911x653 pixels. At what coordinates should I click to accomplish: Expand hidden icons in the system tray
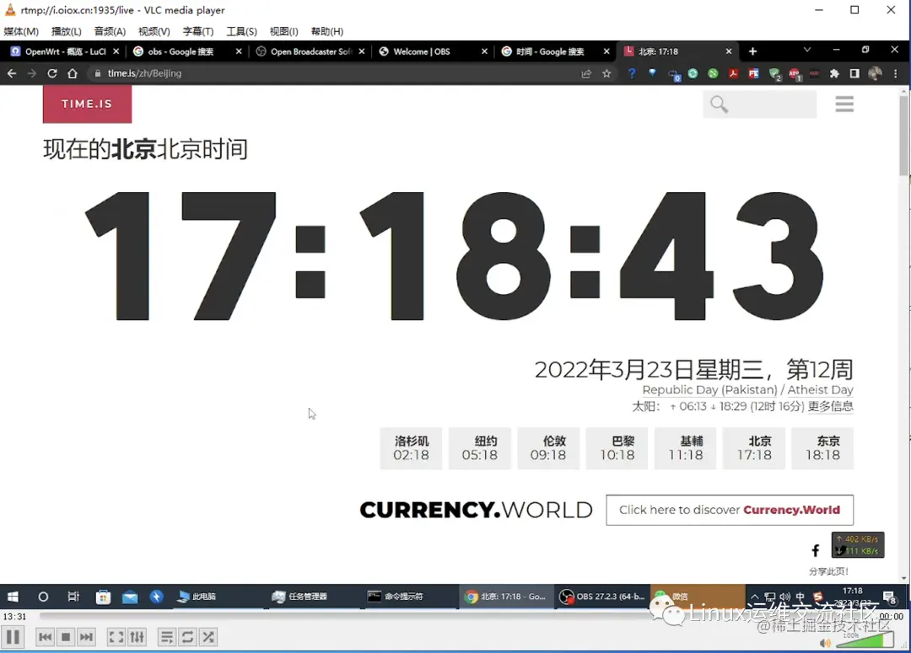(x=754, y=597)
